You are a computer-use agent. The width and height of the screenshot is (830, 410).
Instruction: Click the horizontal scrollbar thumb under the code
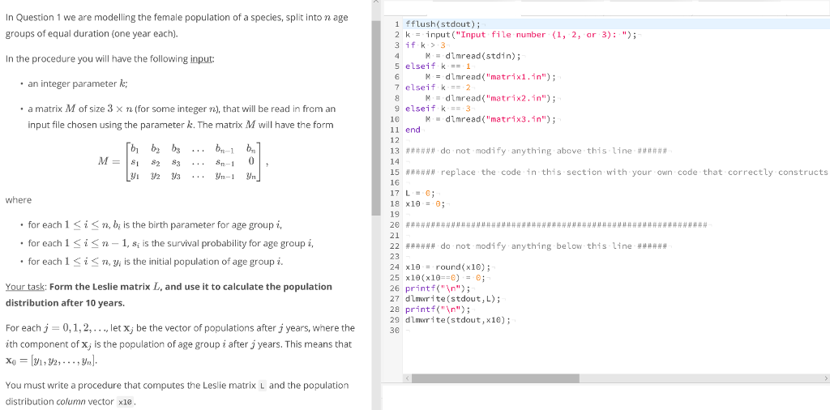495,378
